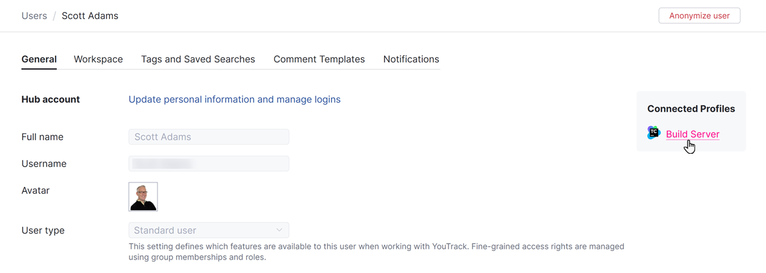Open the Build Server connected profile link
This screenshot has height=273, width=766.
[x=692, y=134]
